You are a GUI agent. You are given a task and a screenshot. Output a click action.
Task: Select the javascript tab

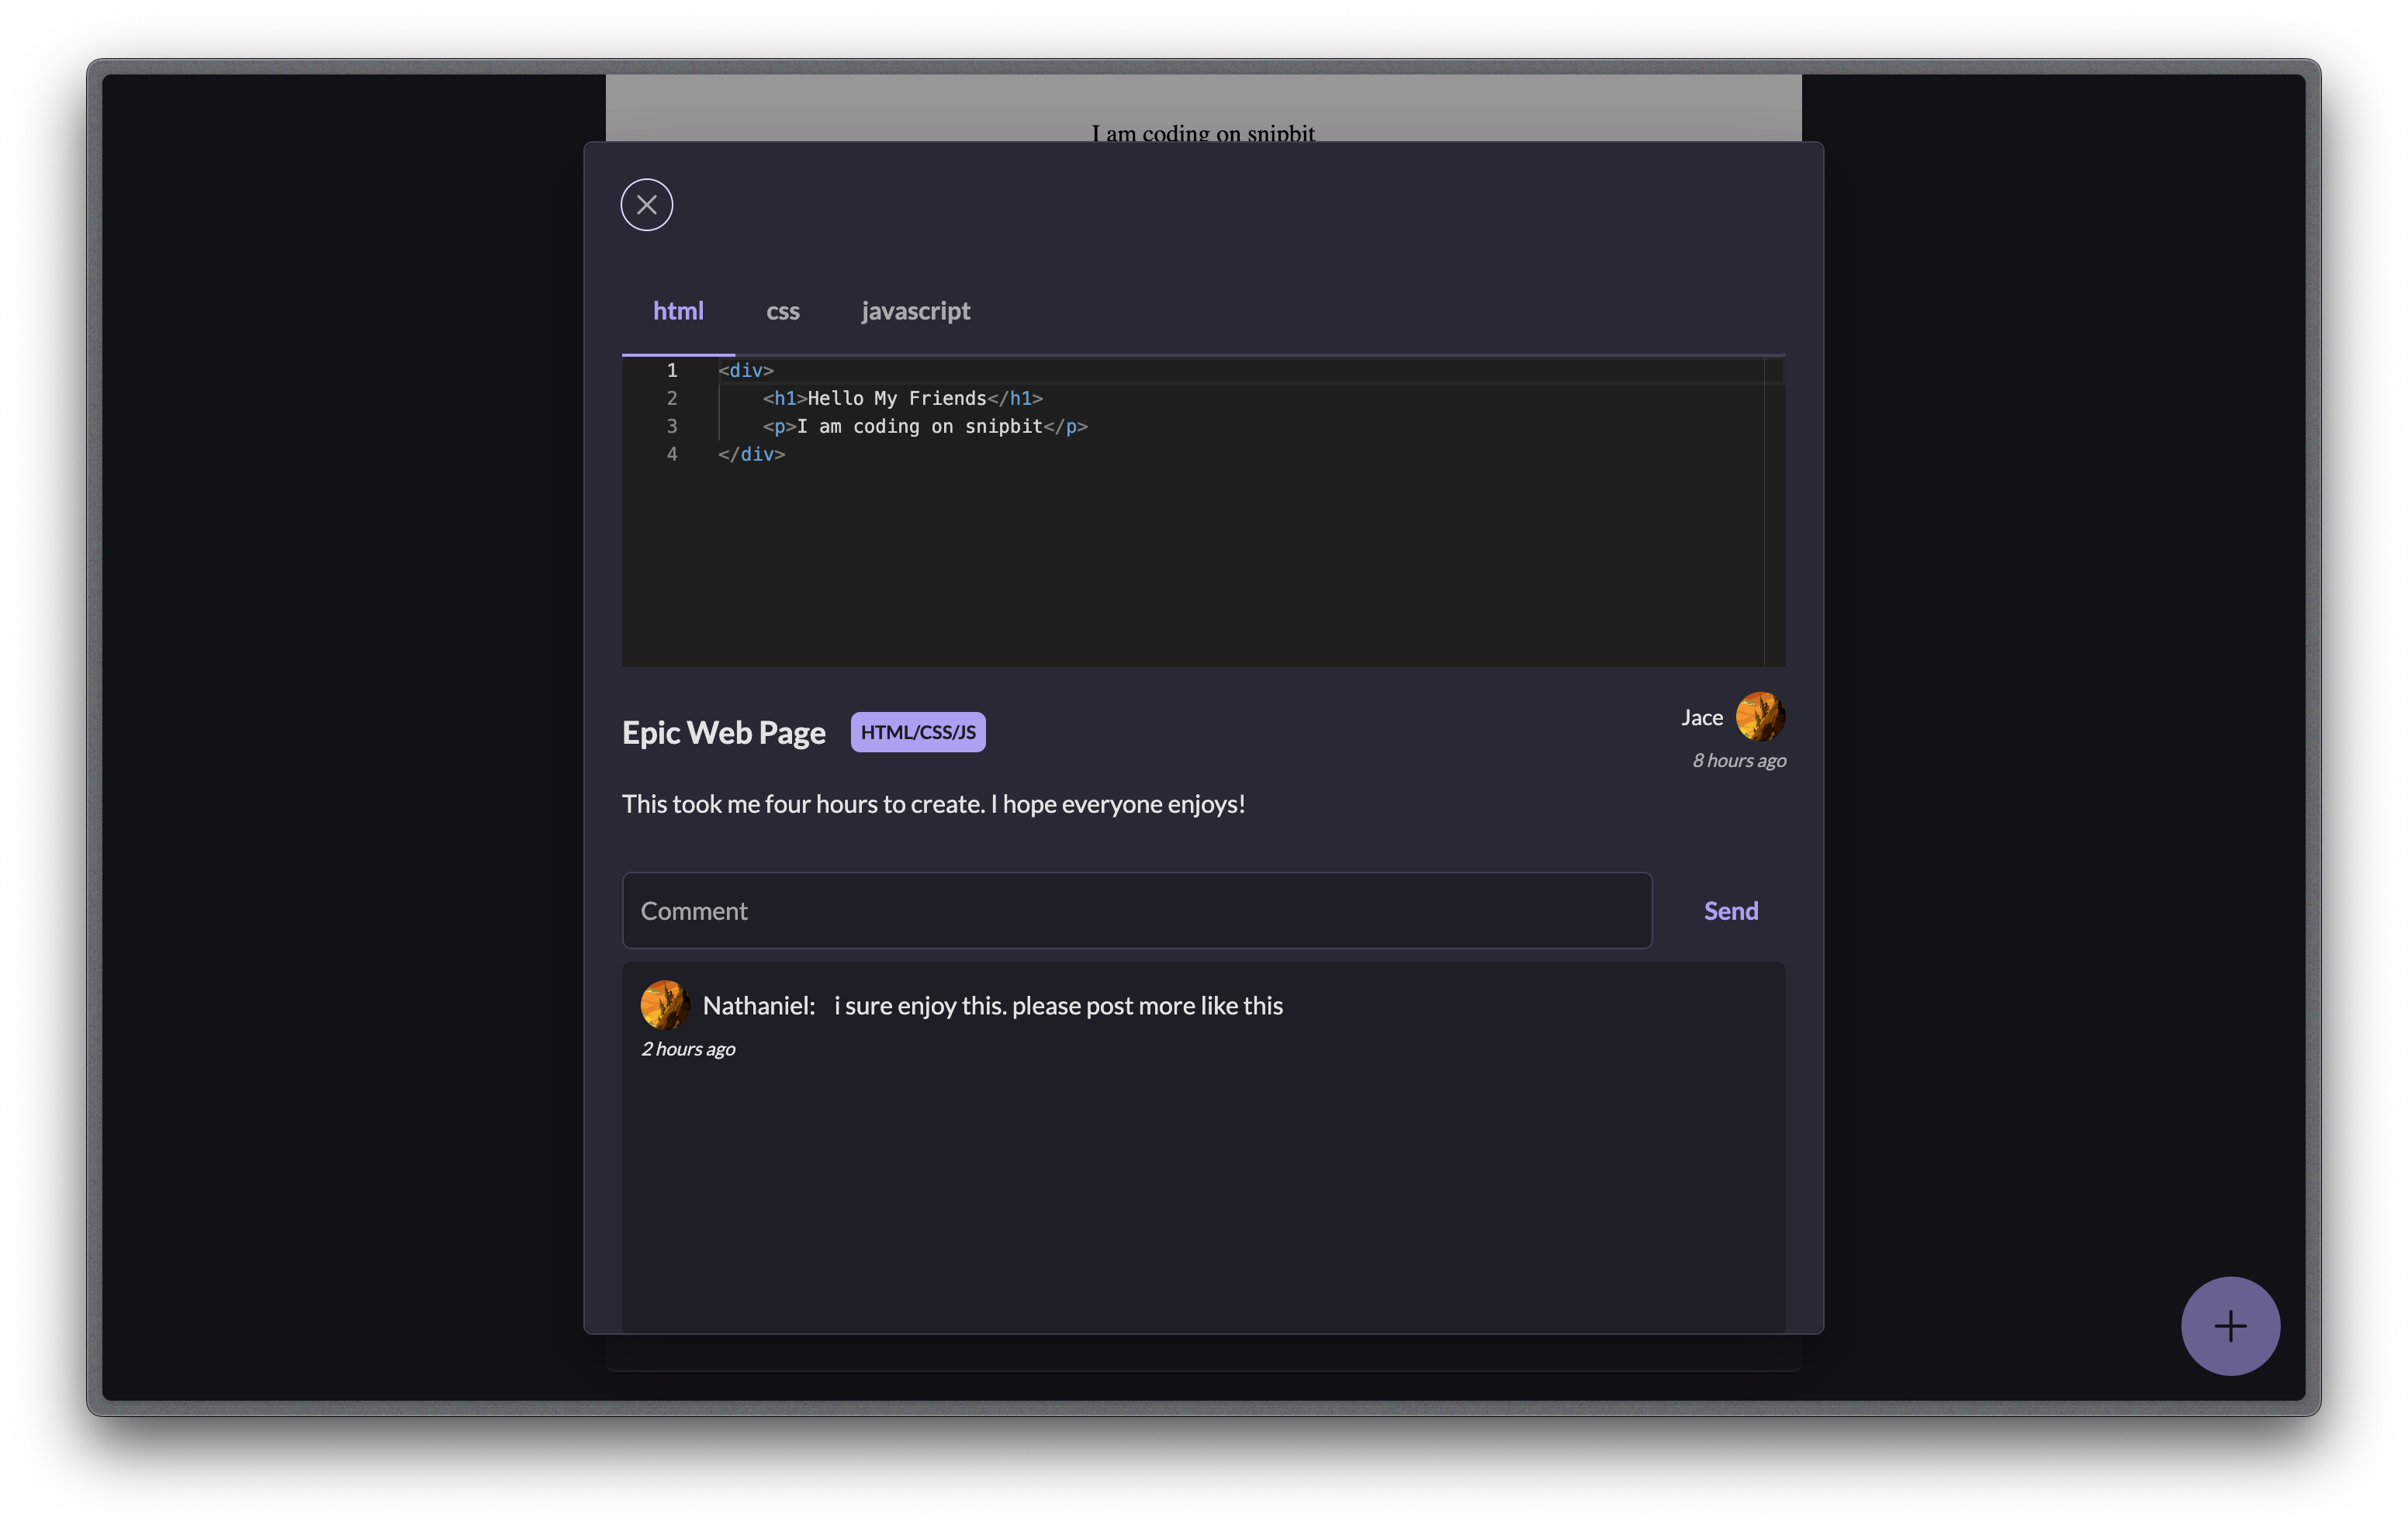coord(915,311)
